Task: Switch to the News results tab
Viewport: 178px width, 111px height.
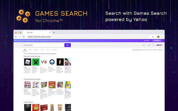Action: pyautogui.click(x=30, y=50)
